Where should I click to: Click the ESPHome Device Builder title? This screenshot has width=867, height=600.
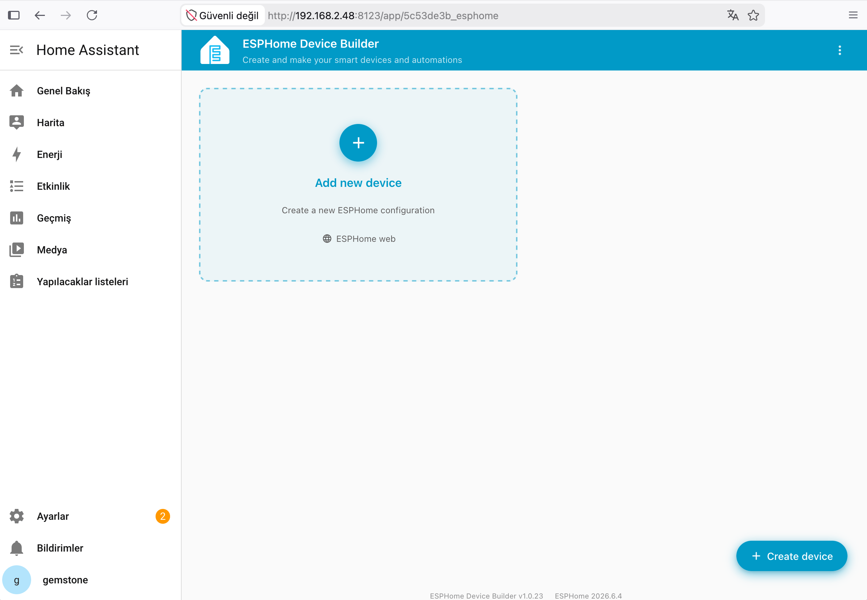click(x=310, y=44)
